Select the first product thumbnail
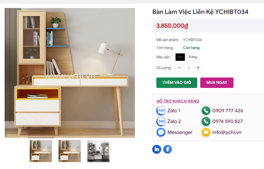The height and width of the screenshot is (169, 264). [41, 151]
